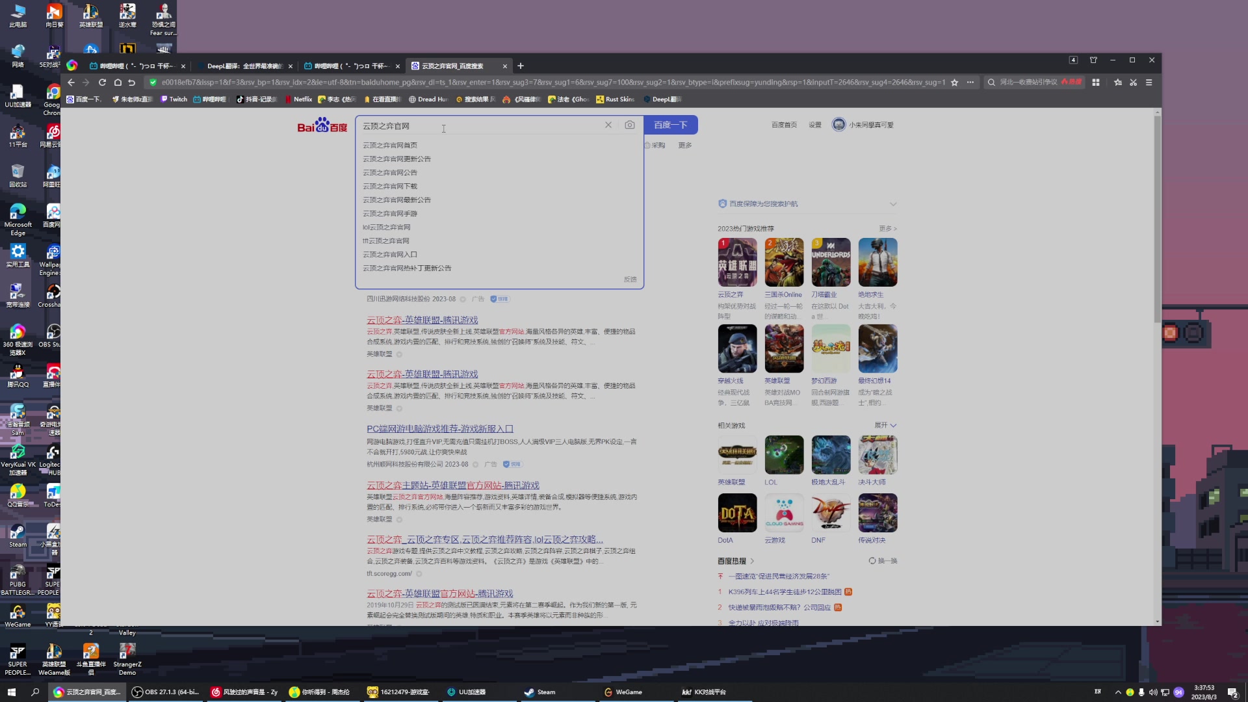This screenshot has width=1248, height=702.
Task: Select the 采购 search category tab
Action: (x=655, y=146)
